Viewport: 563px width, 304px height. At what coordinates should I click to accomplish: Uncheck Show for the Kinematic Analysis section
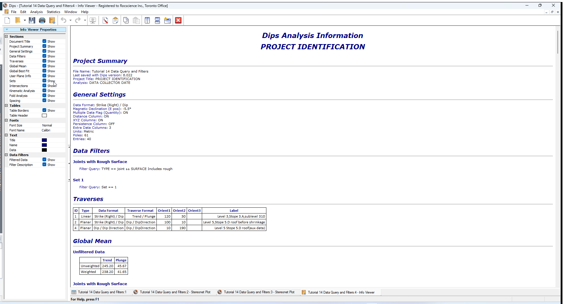pos(44,91)
